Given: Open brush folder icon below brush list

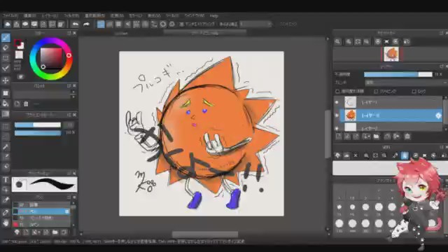Looking at the screenshot, I should click(x=55, y=232).
